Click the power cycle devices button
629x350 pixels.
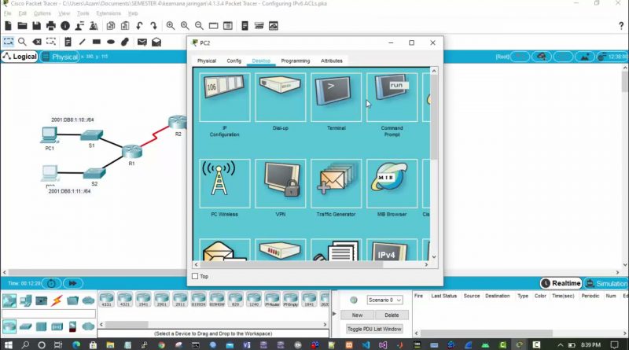(51, 283)
